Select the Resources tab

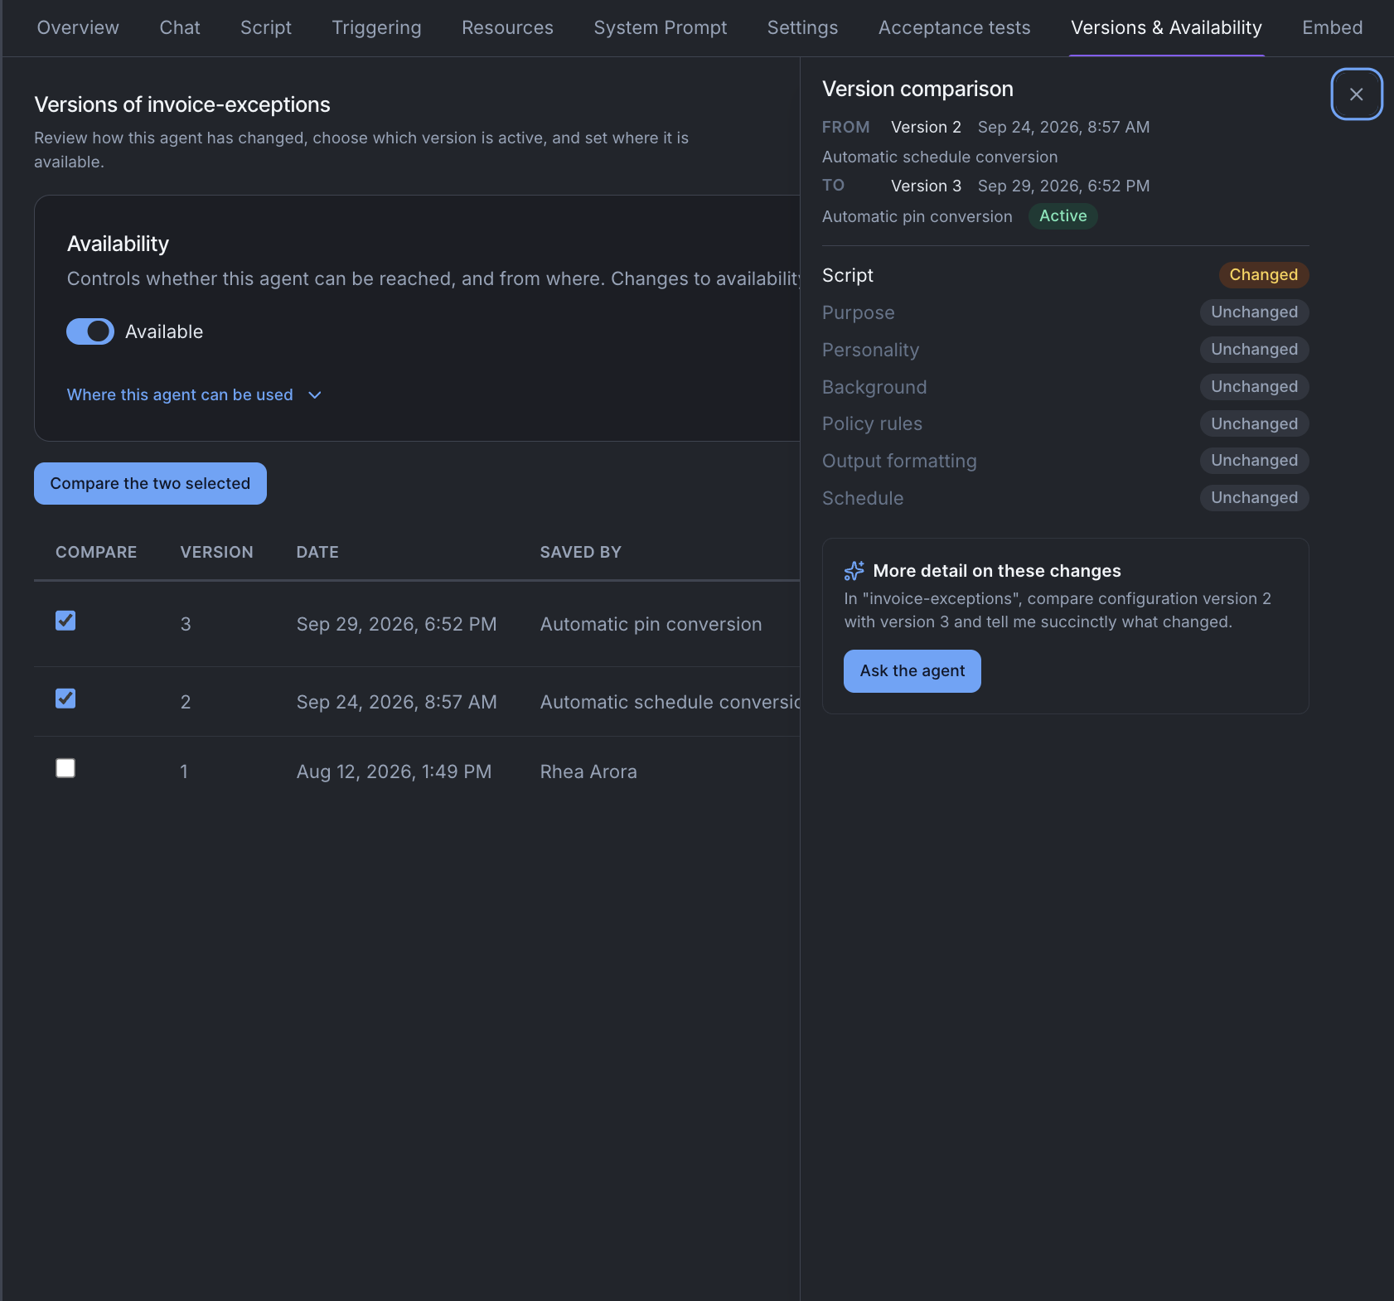click(x=507, y=27)
